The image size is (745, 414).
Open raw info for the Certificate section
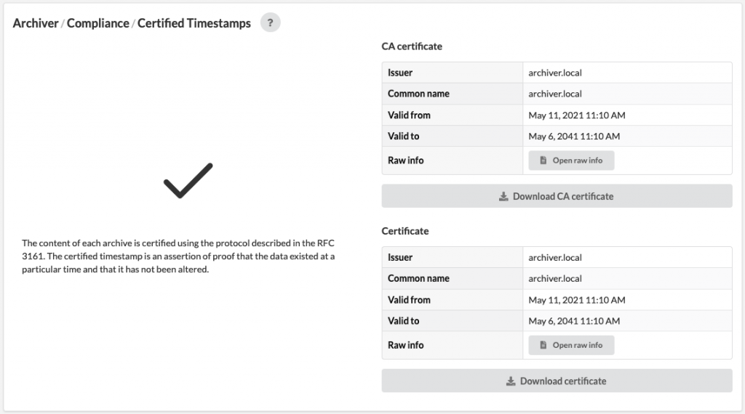571,345
